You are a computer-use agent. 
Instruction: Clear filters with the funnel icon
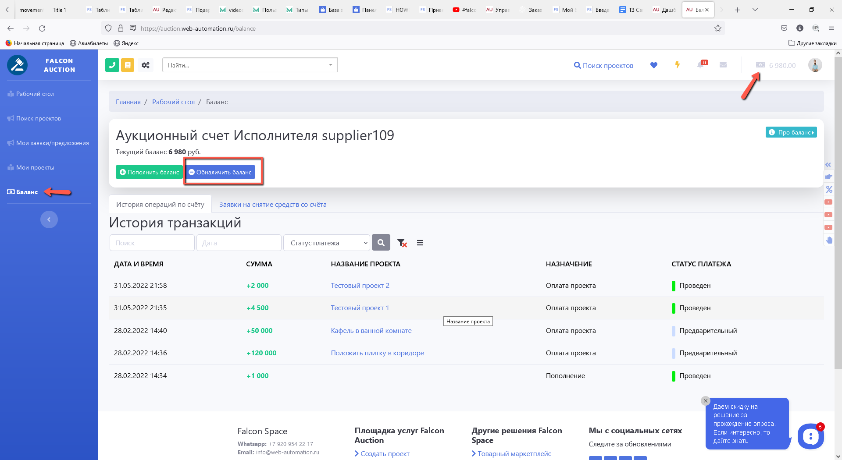[x=402, y=243]
